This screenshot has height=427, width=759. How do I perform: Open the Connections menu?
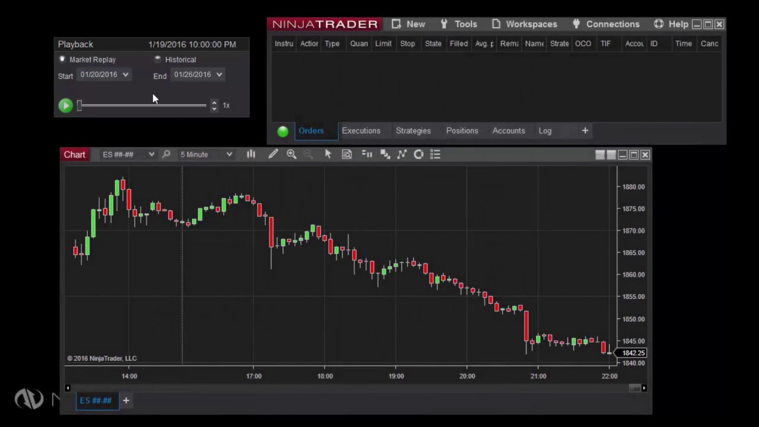tap(605, 24)
